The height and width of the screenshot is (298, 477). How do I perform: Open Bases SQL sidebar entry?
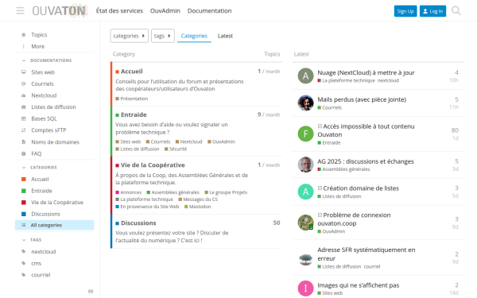pos(44,118)
